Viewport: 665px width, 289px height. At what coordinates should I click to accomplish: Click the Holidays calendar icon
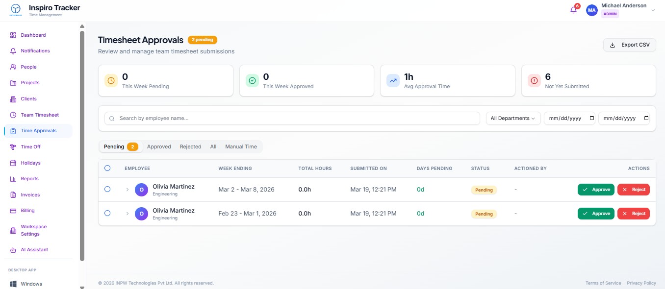13,163
